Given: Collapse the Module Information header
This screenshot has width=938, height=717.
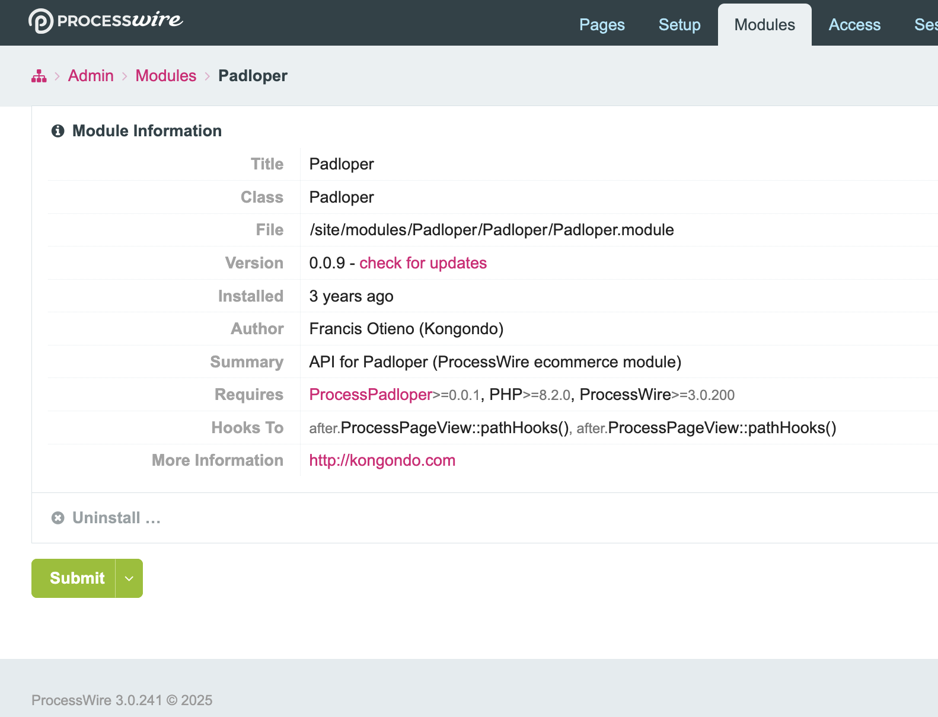Looking at the screenshot, I should tap(146, 131).
